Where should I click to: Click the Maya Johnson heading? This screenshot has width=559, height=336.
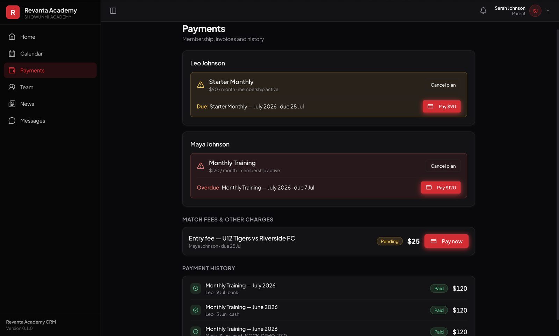tap(210, 144)
